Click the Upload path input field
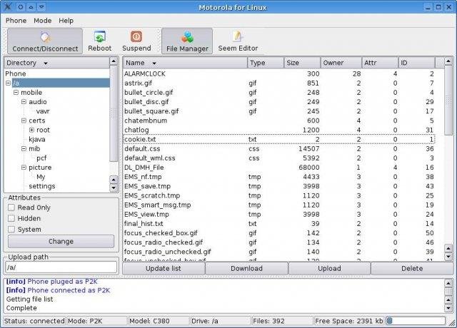Screen dimensions: 457x328 coord(61,267)
